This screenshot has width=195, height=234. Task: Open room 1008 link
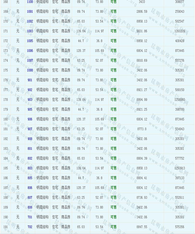pos(30,70)
